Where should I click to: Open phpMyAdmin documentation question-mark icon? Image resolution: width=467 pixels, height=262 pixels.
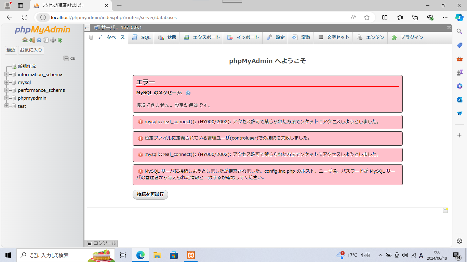click(x=39, y=40)
